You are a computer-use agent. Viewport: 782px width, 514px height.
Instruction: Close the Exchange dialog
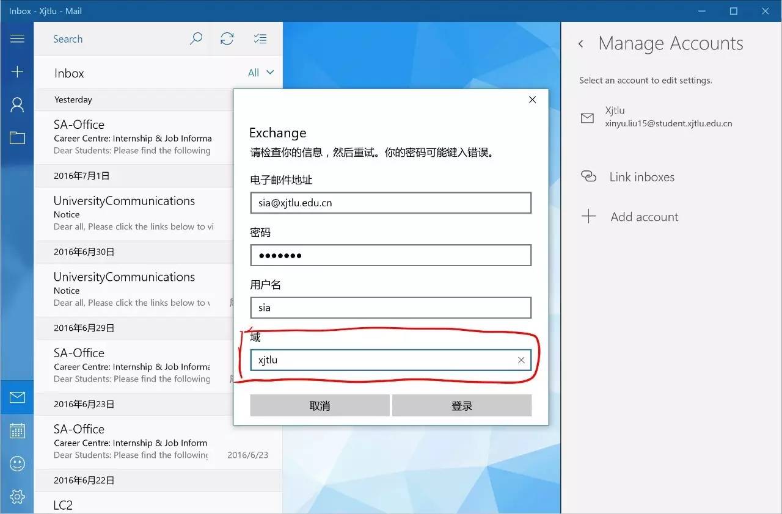pos(532,100)
